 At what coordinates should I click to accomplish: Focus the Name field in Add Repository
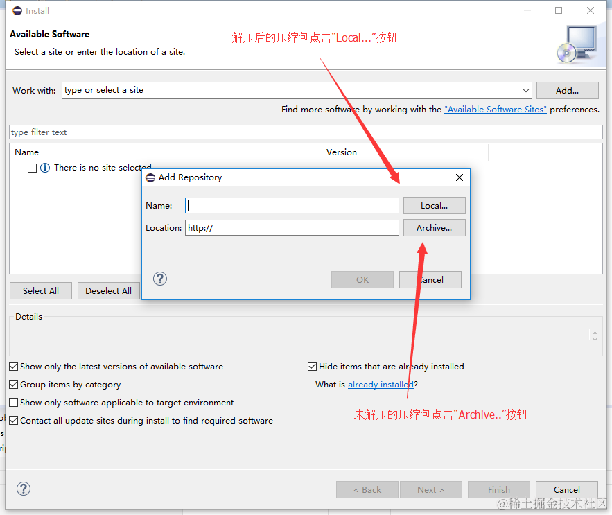292,205
